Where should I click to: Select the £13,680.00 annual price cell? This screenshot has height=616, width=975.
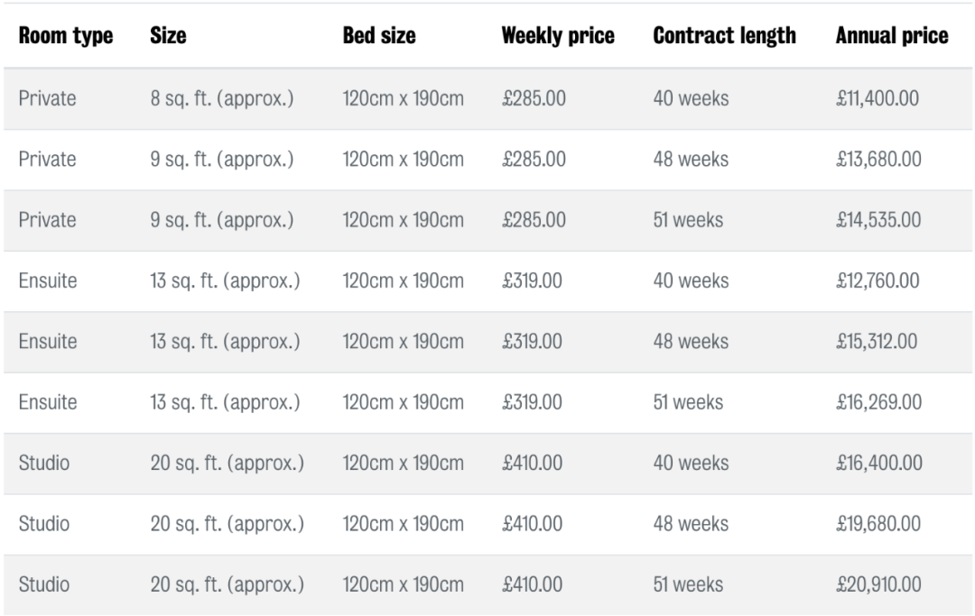point(878,160)
